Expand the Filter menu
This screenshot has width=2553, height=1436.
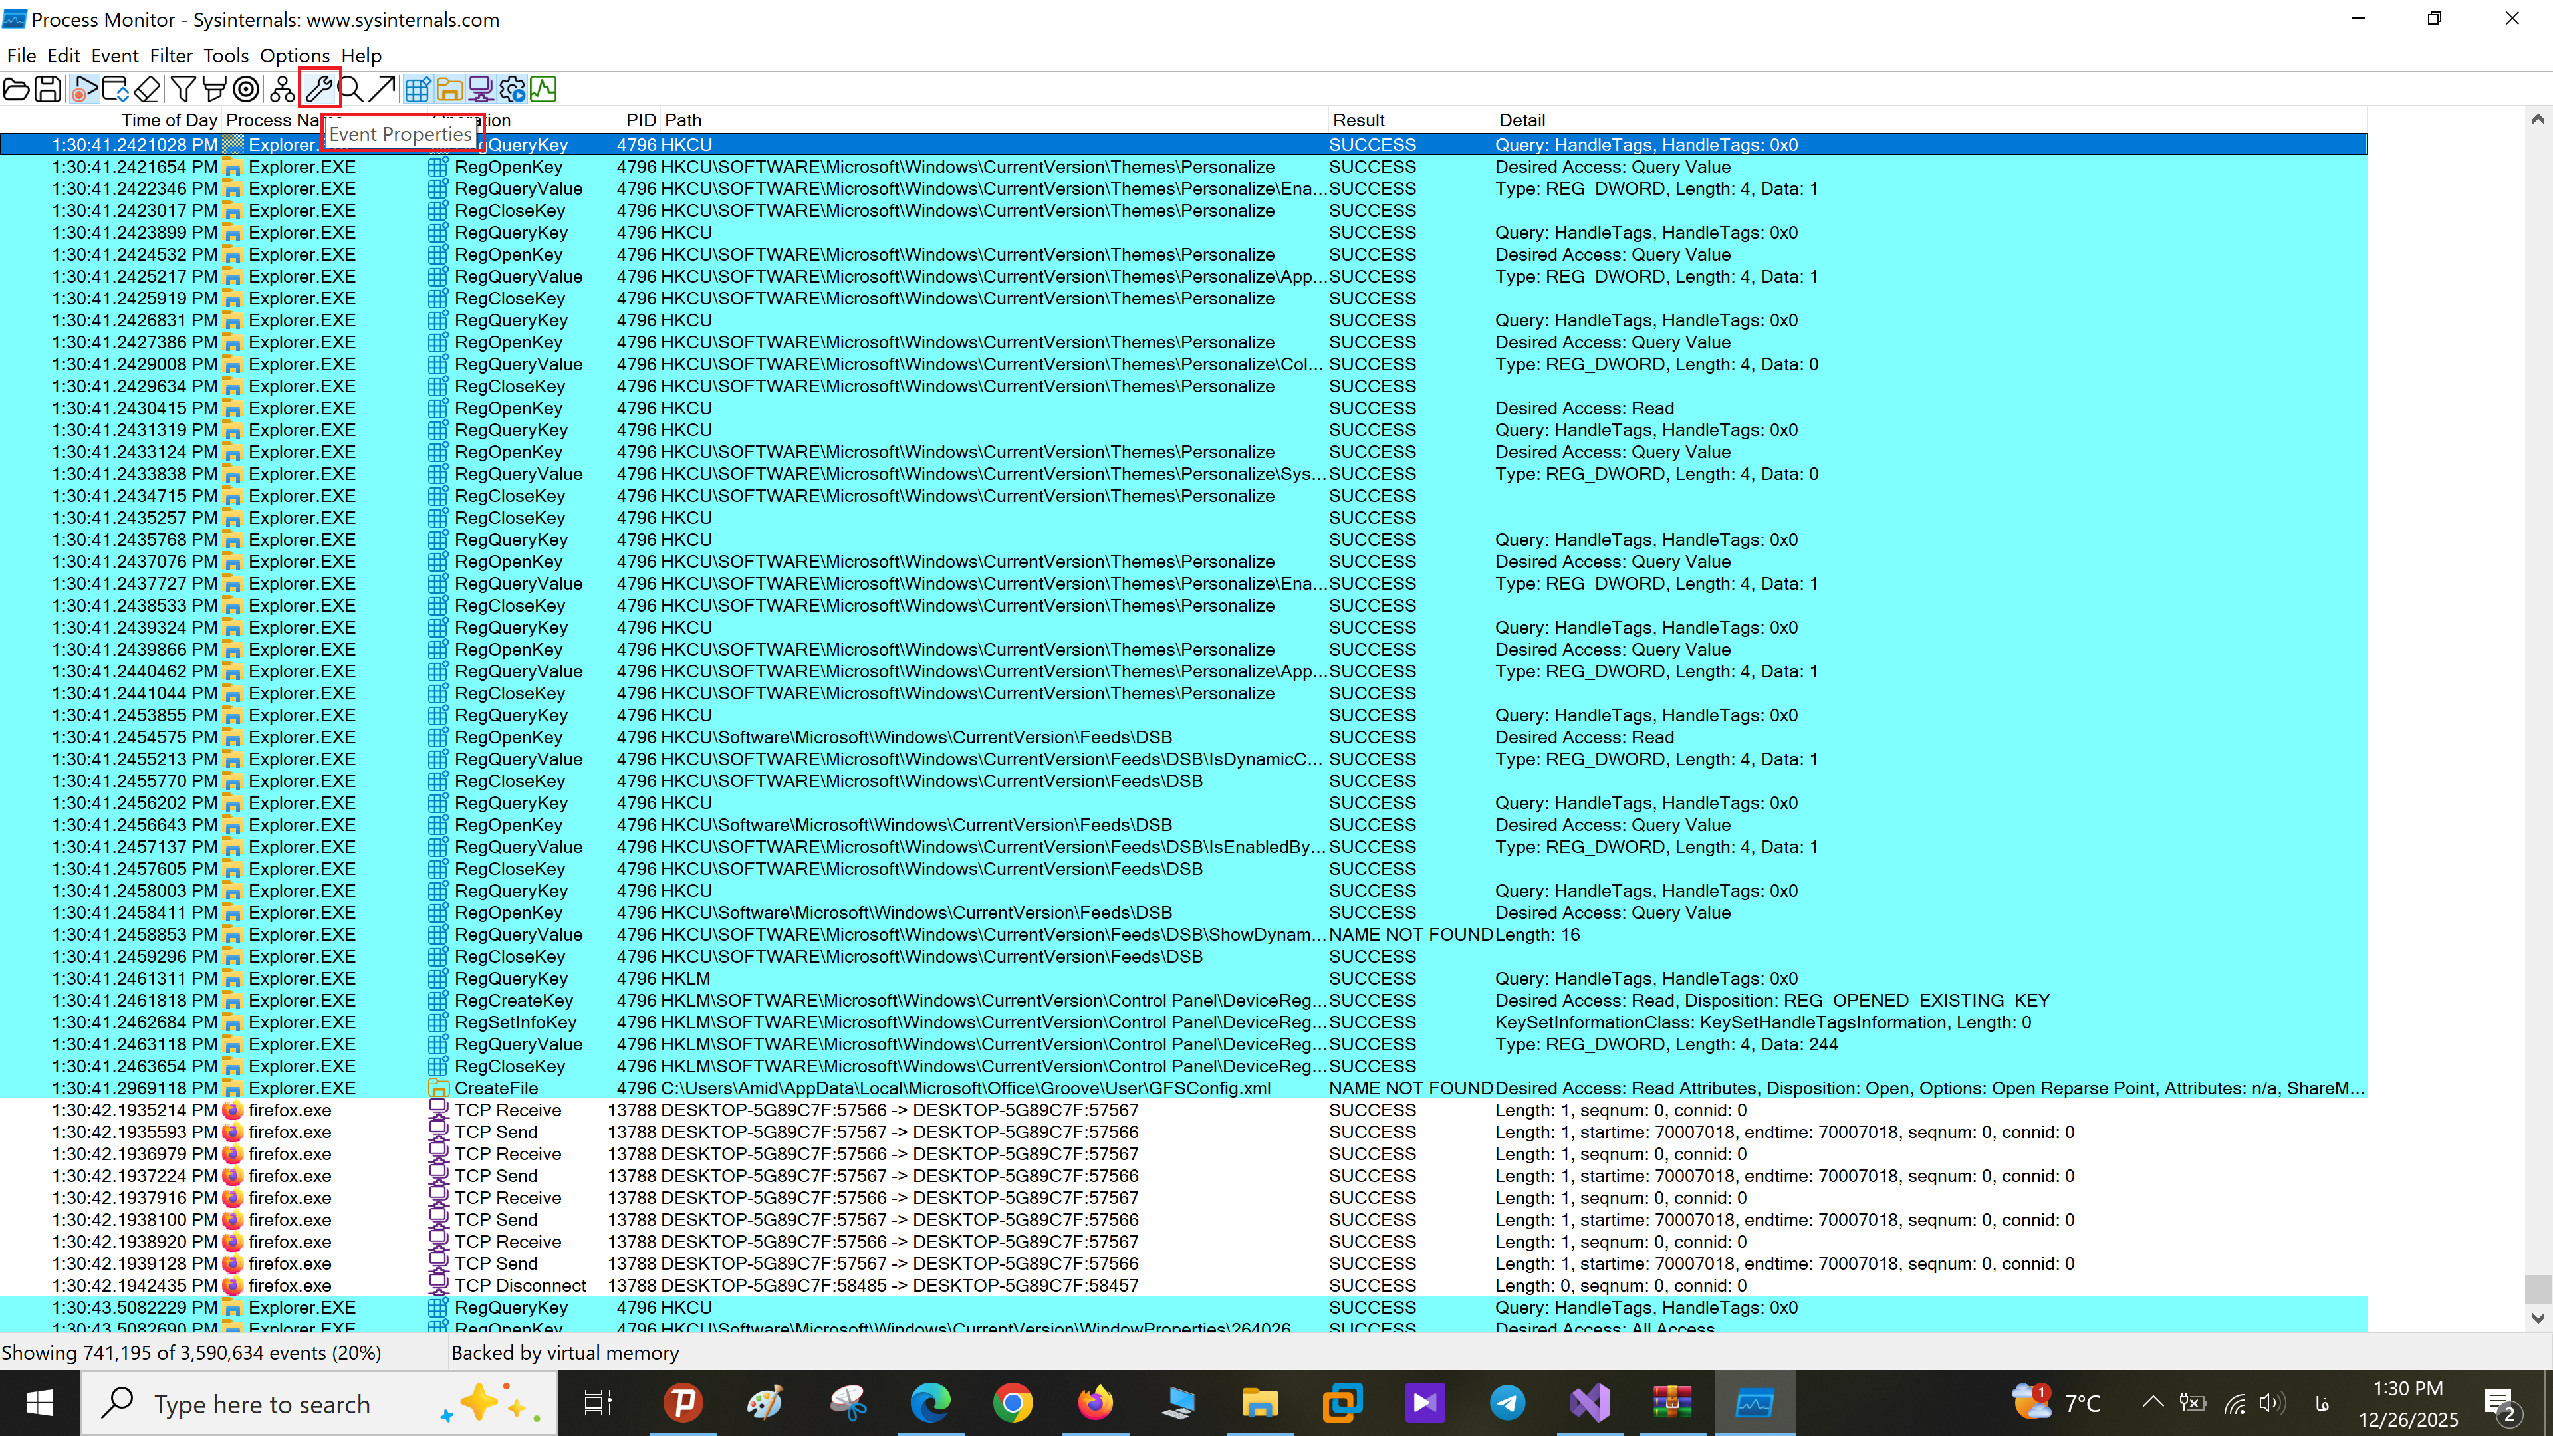coord(170,55)
